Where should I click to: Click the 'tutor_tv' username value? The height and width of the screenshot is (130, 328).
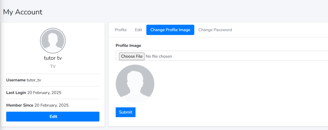[34, 80]
